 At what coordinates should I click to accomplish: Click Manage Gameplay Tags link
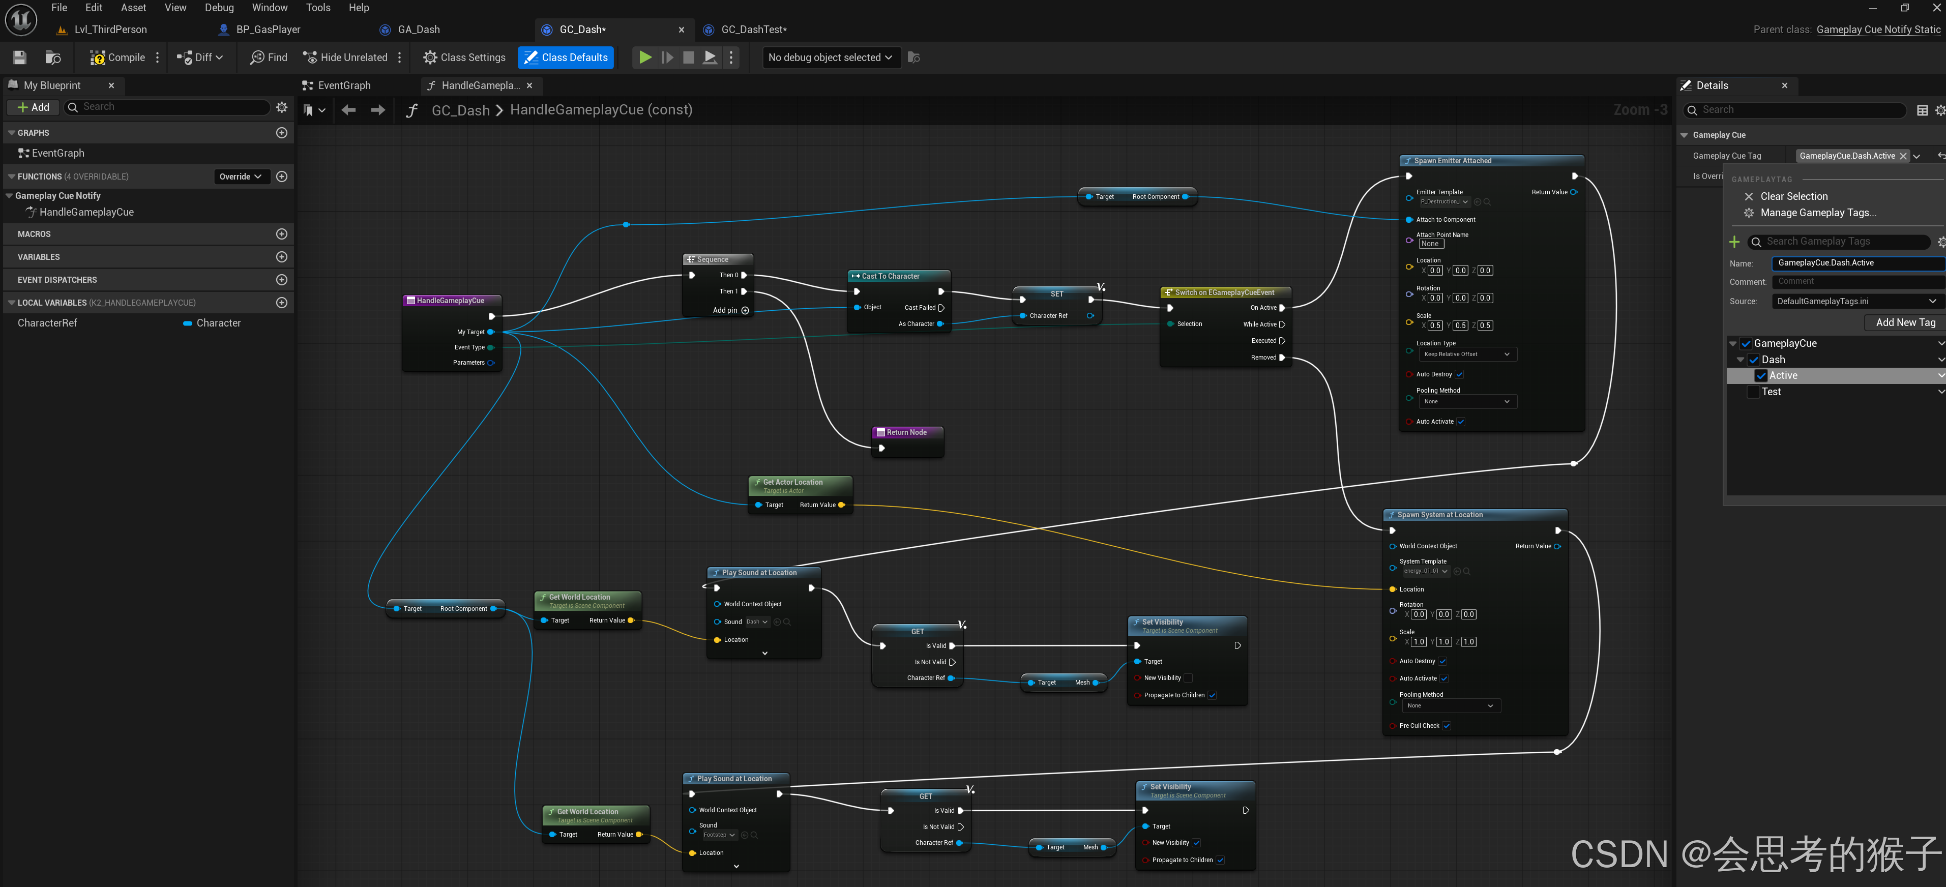tap(1818, 213)
